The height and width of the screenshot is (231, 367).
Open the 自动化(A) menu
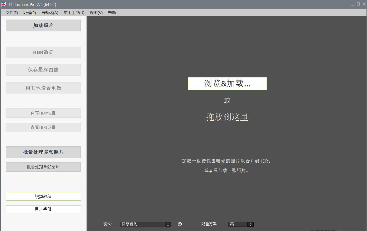click(50, 13)
